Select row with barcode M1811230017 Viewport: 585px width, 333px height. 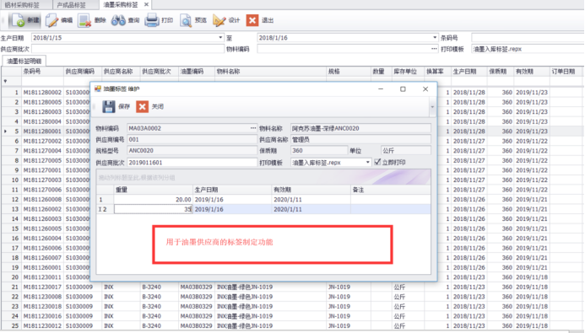click(x=42, y=287)
